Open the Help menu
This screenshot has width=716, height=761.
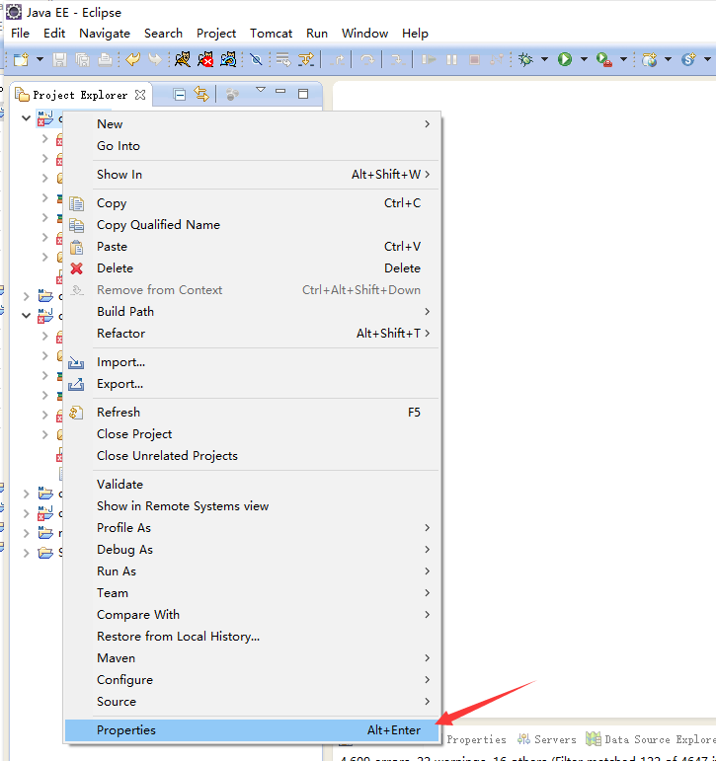tap(415, 34)
